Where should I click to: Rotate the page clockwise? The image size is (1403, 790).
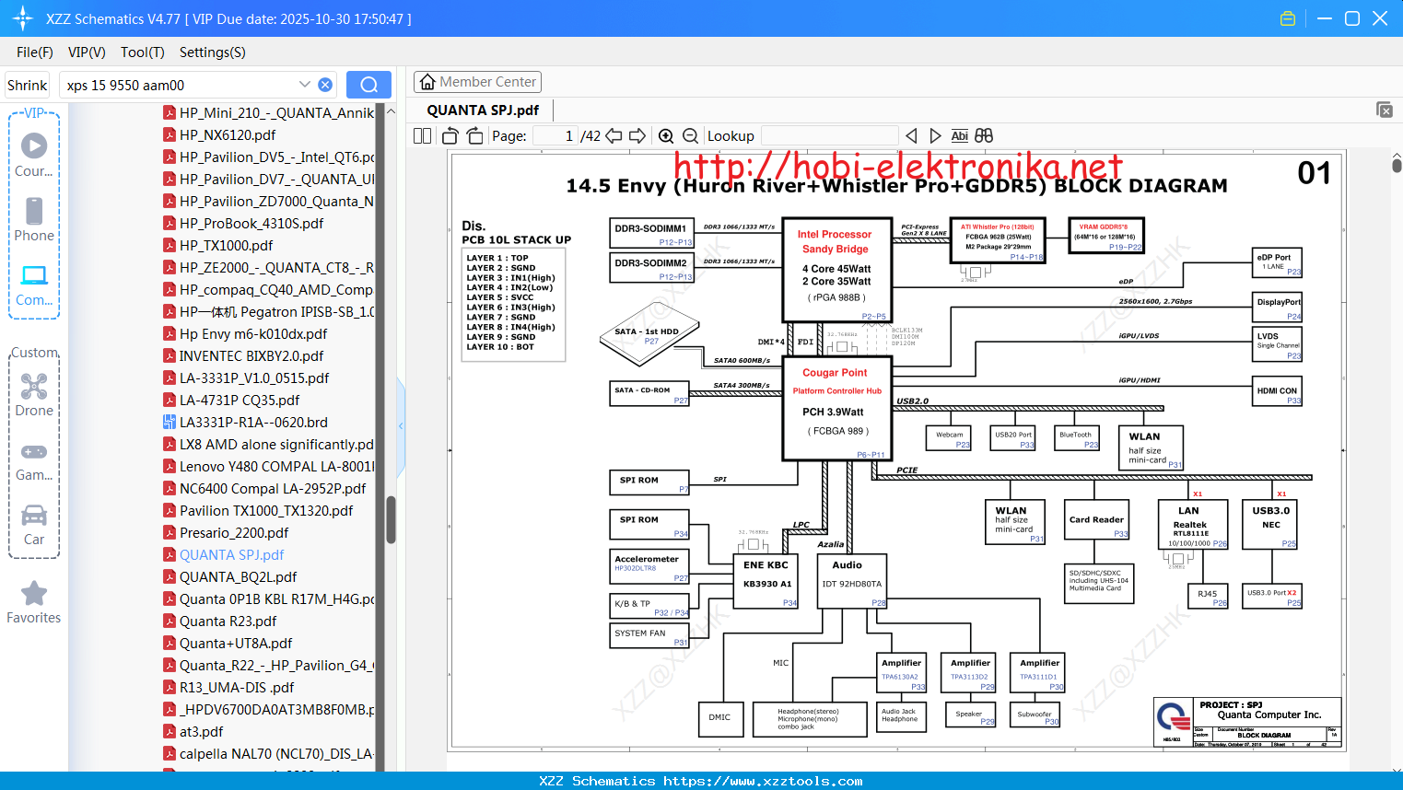(474, 136)
